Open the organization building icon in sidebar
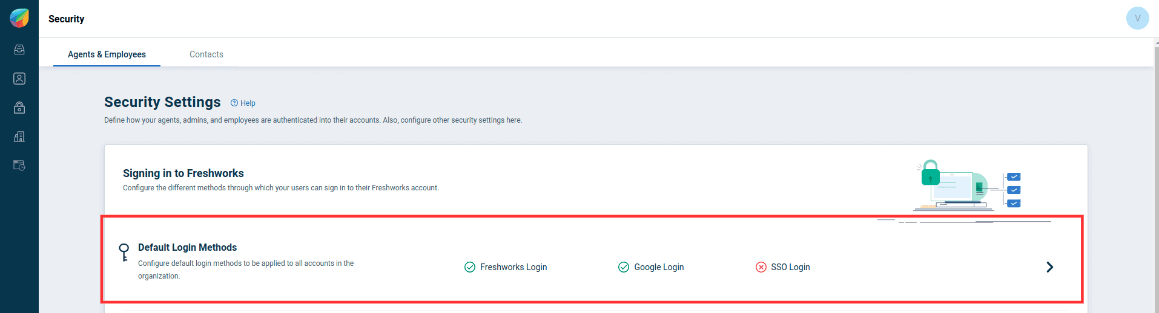 pos(19,137)
